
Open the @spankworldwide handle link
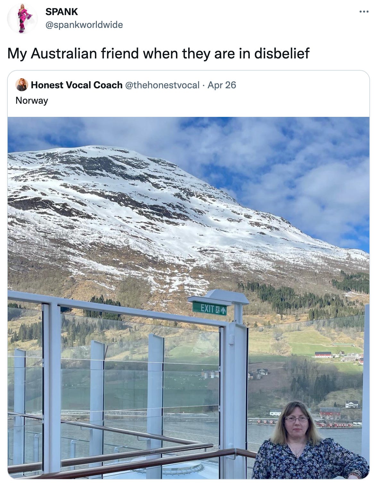(x=84, y=24)
